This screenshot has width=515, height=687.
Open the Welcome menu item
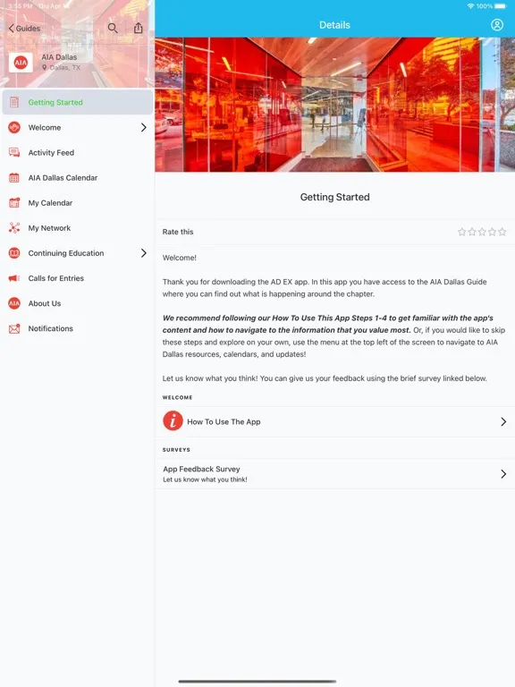click(78, 128)
